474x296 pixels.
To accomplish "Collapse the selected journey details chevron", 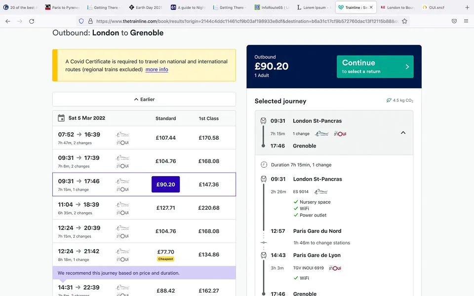I will click(403, 133).
